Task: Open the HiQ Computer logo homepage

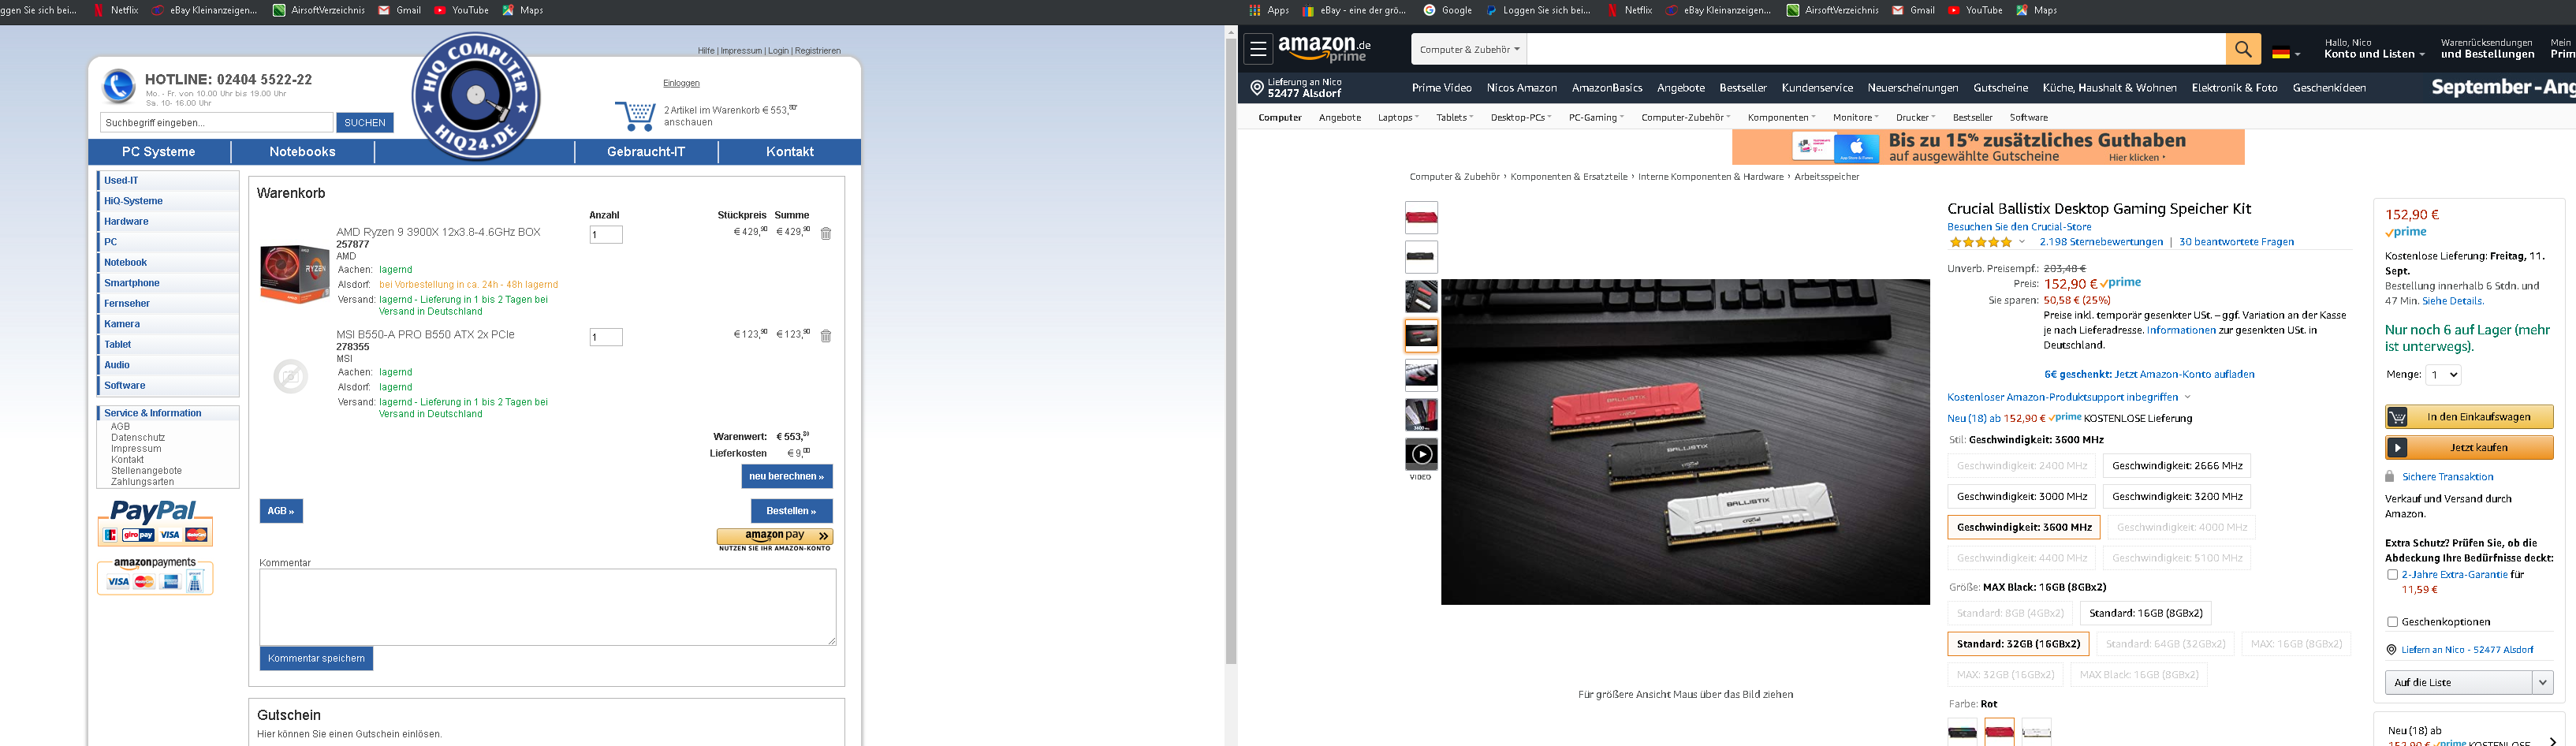Action: point(476,96)
